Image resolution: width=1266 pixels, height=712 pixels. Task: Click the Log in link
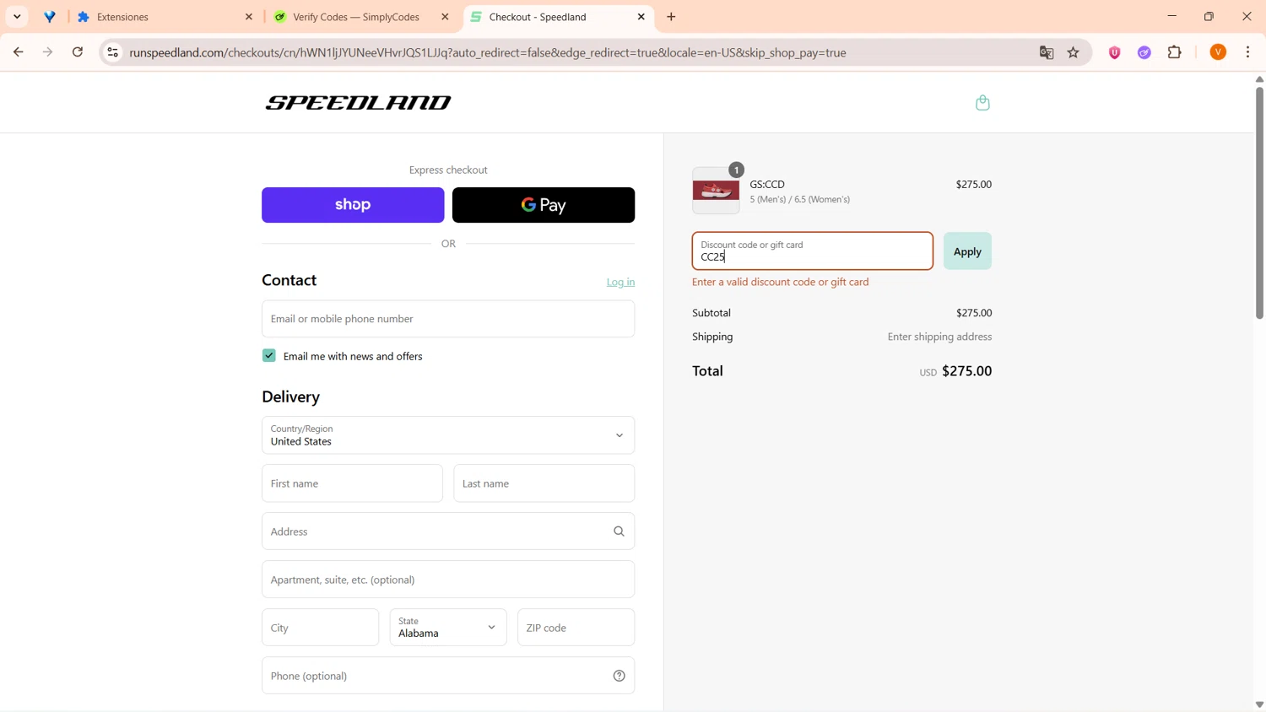pyautogui.click(x=620, y=282)
